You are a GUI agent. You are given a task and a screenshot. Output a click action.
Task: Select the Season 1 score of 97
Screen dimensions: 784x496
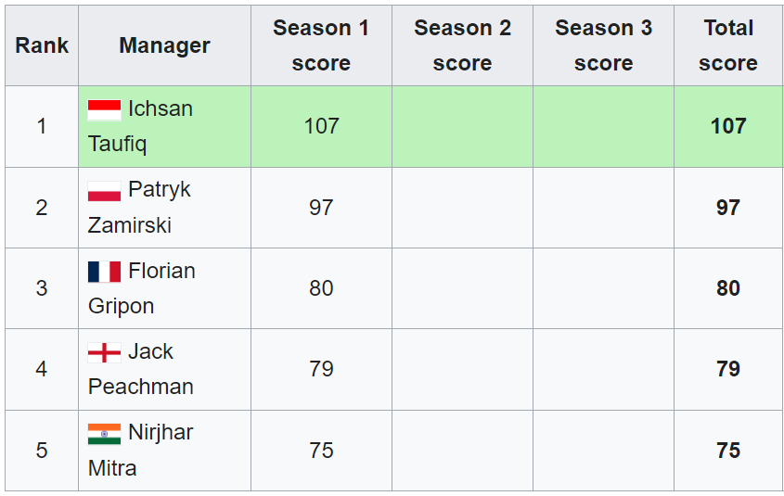click(321, 208)
